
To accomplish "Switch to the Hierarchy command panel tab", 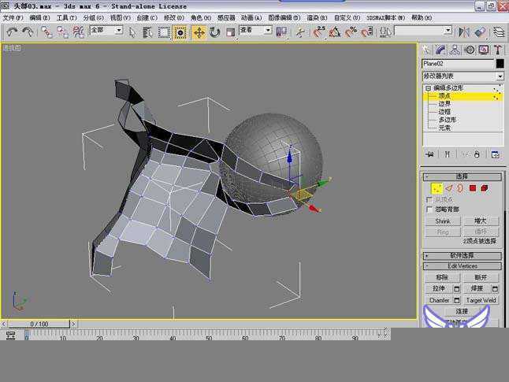I will 455,50.
